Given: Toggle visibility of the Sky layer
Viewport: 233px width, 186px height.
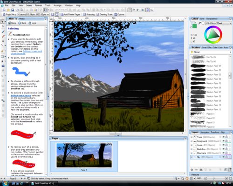Looking at the screenshot, I should [x=224, y=157].
